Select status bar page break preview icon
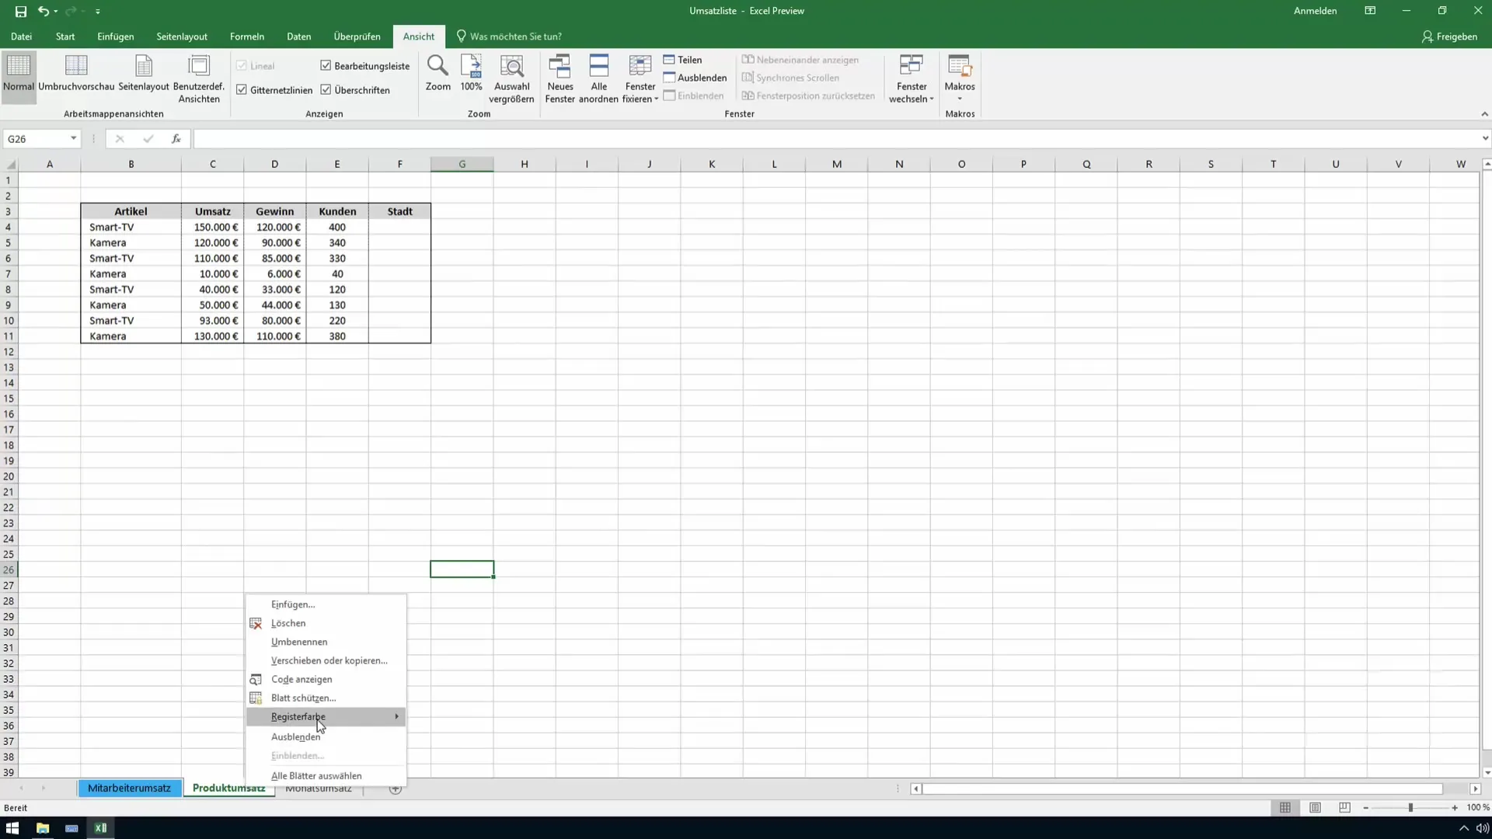1492x839 pixels. pos(1344,808)
